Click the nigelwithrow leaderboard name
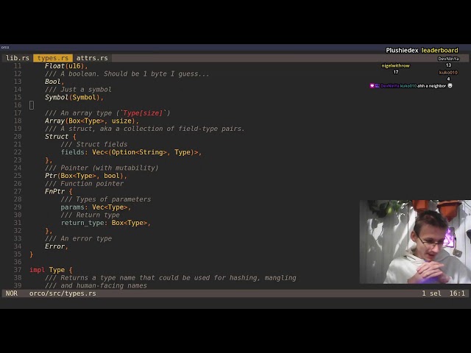 pos(395,65)
